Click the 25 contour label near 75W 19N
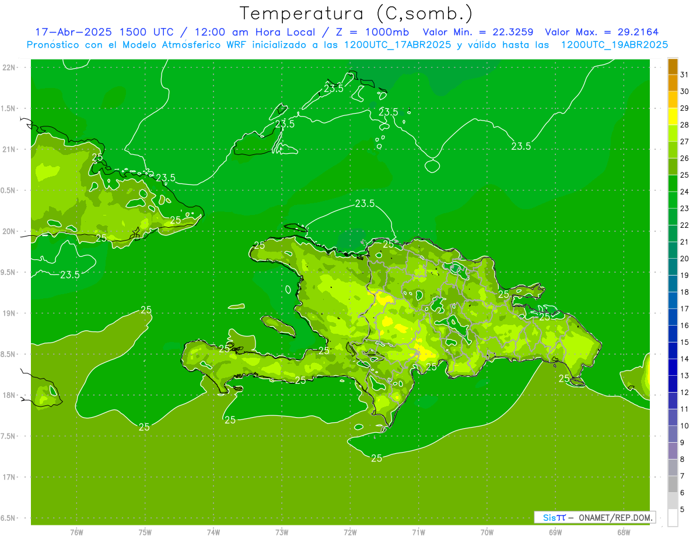This screenshot has height=540, width=700. tap(146, 310)
